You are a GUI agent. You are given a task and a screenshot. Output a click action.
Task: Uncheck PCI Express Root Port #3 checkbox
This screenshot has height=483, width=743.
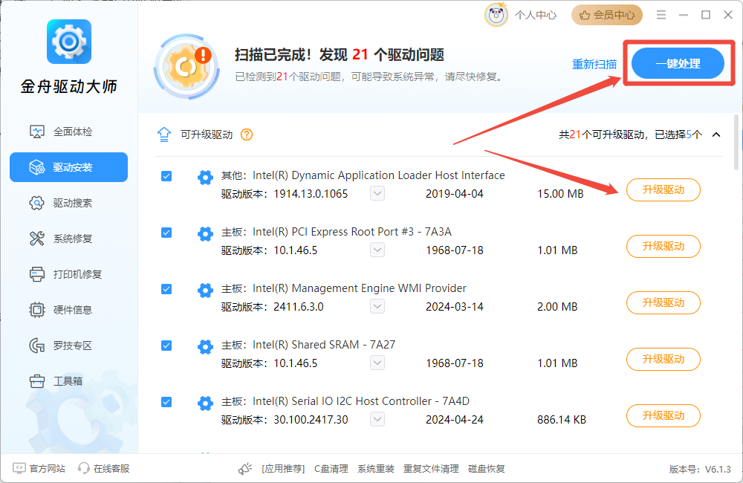166,233
